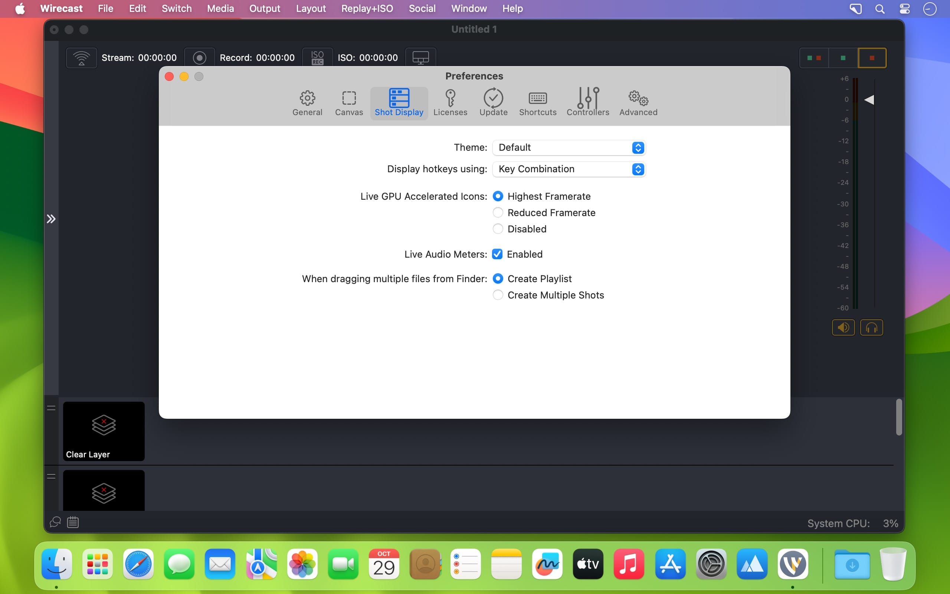Click the Stream broadcast wifi icon
Screen dimensions: 950x594
81,58
